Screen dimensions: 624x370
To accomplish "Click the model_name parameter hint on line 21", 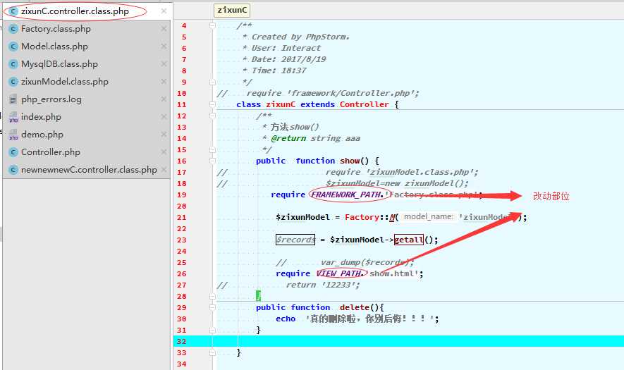I will pyautogui.click(x=428, y=217).
